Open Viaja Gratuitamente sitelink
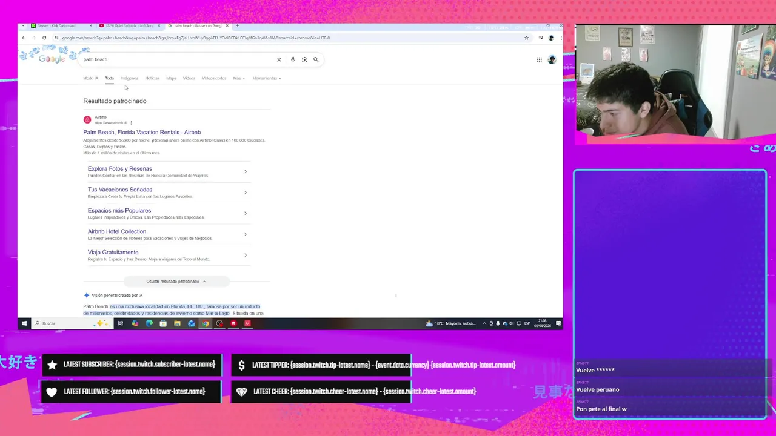This screenshot has height=436, width=776. pos(113,253)
